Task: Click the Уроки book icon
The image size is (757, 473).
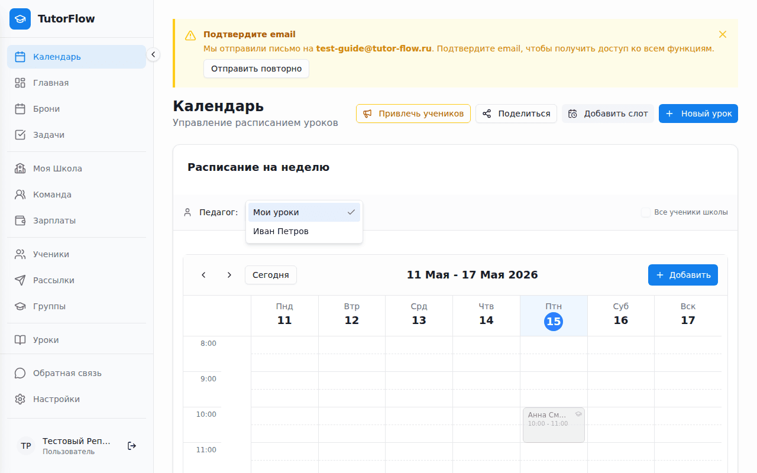Action: coord(20,340)
